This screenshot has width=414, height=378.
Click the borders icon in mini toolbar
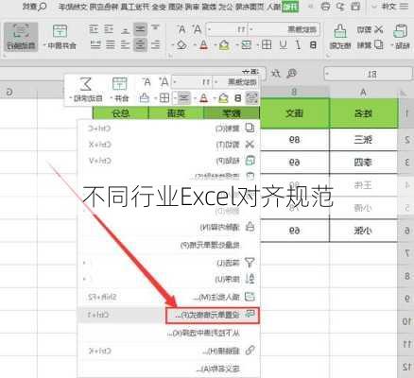tap(164, 98)
